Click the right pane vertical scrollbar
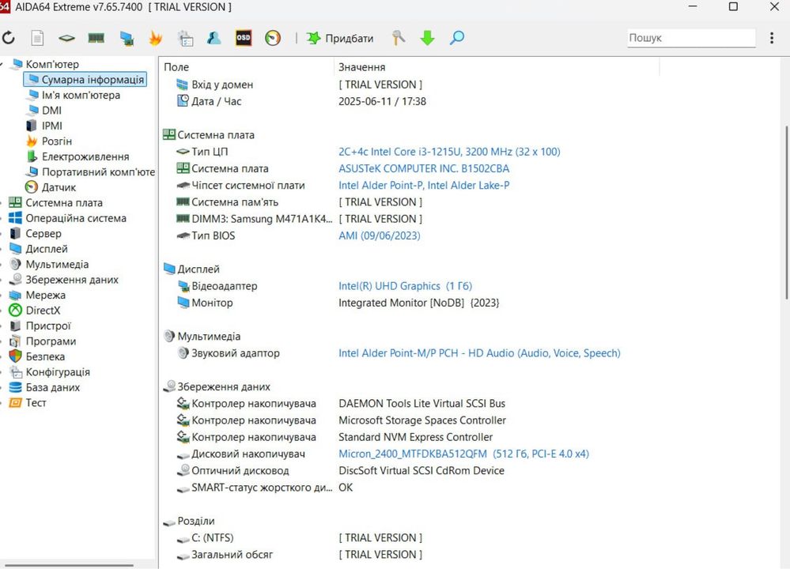Viewport: 790px width, 569px height. pos(787,212)
